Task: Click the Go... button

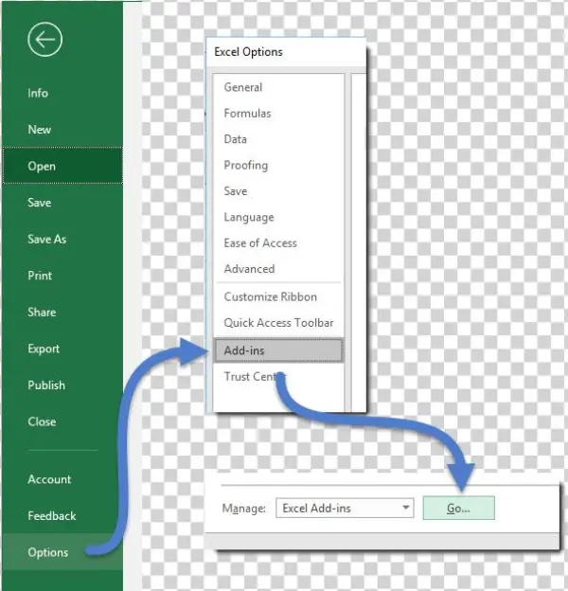Action: tap(458, 508)
